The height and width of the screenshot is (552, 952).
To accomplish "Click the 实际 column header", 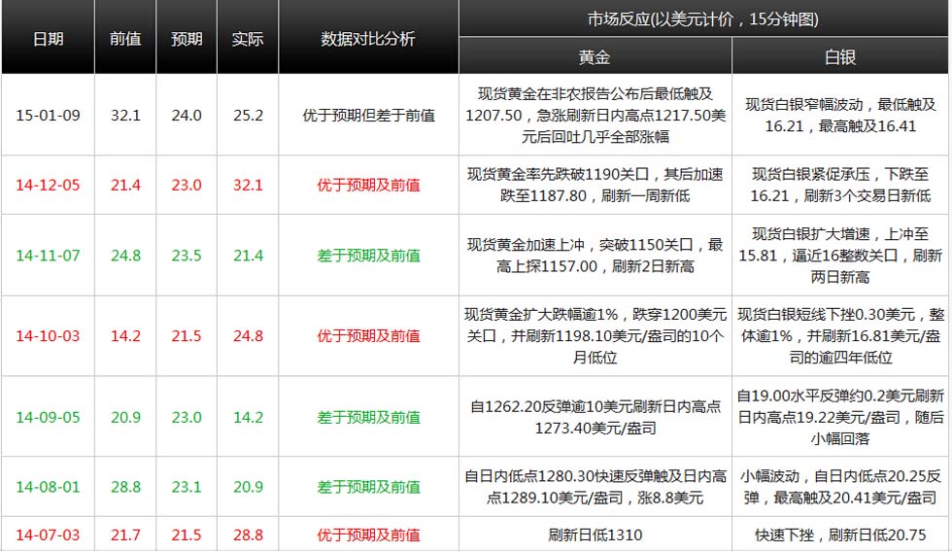I will click(x=247, y=38).
